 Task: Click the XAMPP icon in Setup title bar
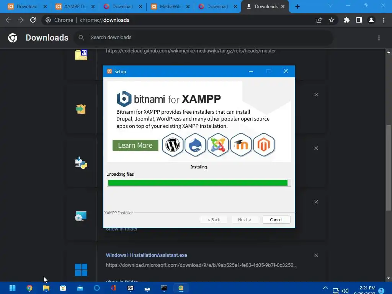[x=109, y=71]
